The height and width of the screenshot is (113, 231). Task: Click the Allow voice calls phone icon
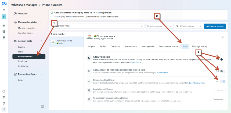pos(89,58)
